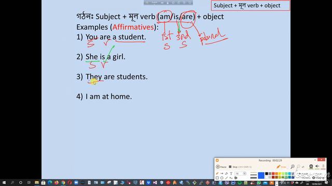
Task: Pause the screen recording
Action: tap(222, 167)
